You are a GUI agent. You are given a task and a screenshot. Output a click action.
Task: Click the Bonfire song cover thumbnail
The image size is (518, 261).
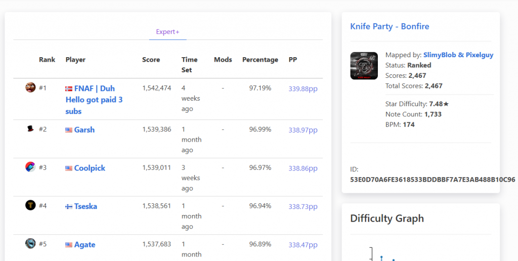tap(364, 66)
